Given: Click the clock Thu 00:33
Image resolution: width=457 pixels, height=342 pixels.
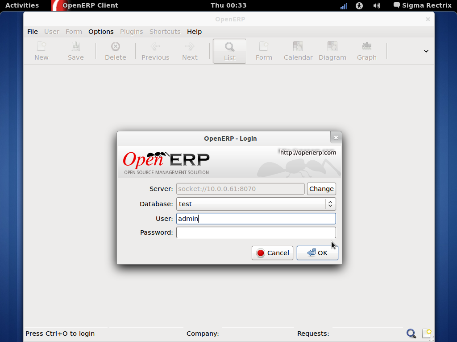Looking at the screenshot, I should [228, 5].
